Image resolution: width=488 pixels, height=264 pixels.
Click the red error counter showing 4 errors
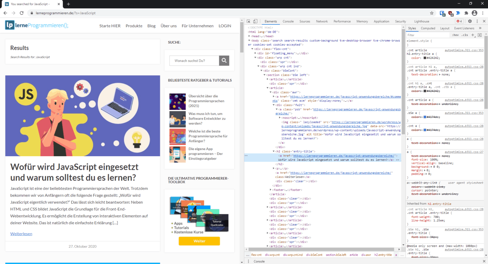(x=459, y=21)
